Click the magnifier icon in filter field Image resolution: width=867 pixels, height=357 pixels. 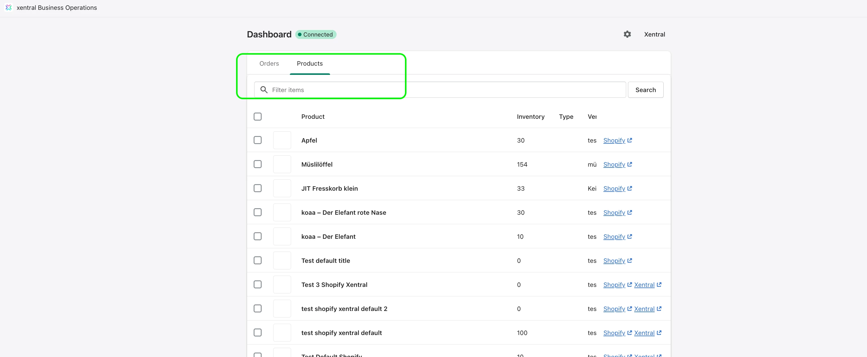click(x=264, y=90)
